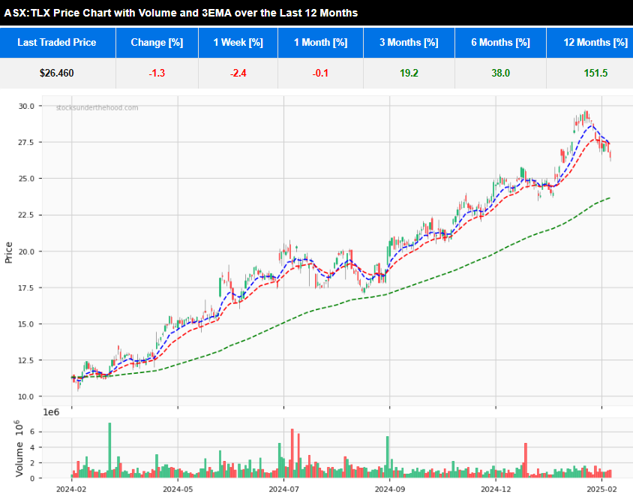This screenshot has width=633, height=497.
Task: Select the Last Traded Price header
Action: click(x=57, y=43)
